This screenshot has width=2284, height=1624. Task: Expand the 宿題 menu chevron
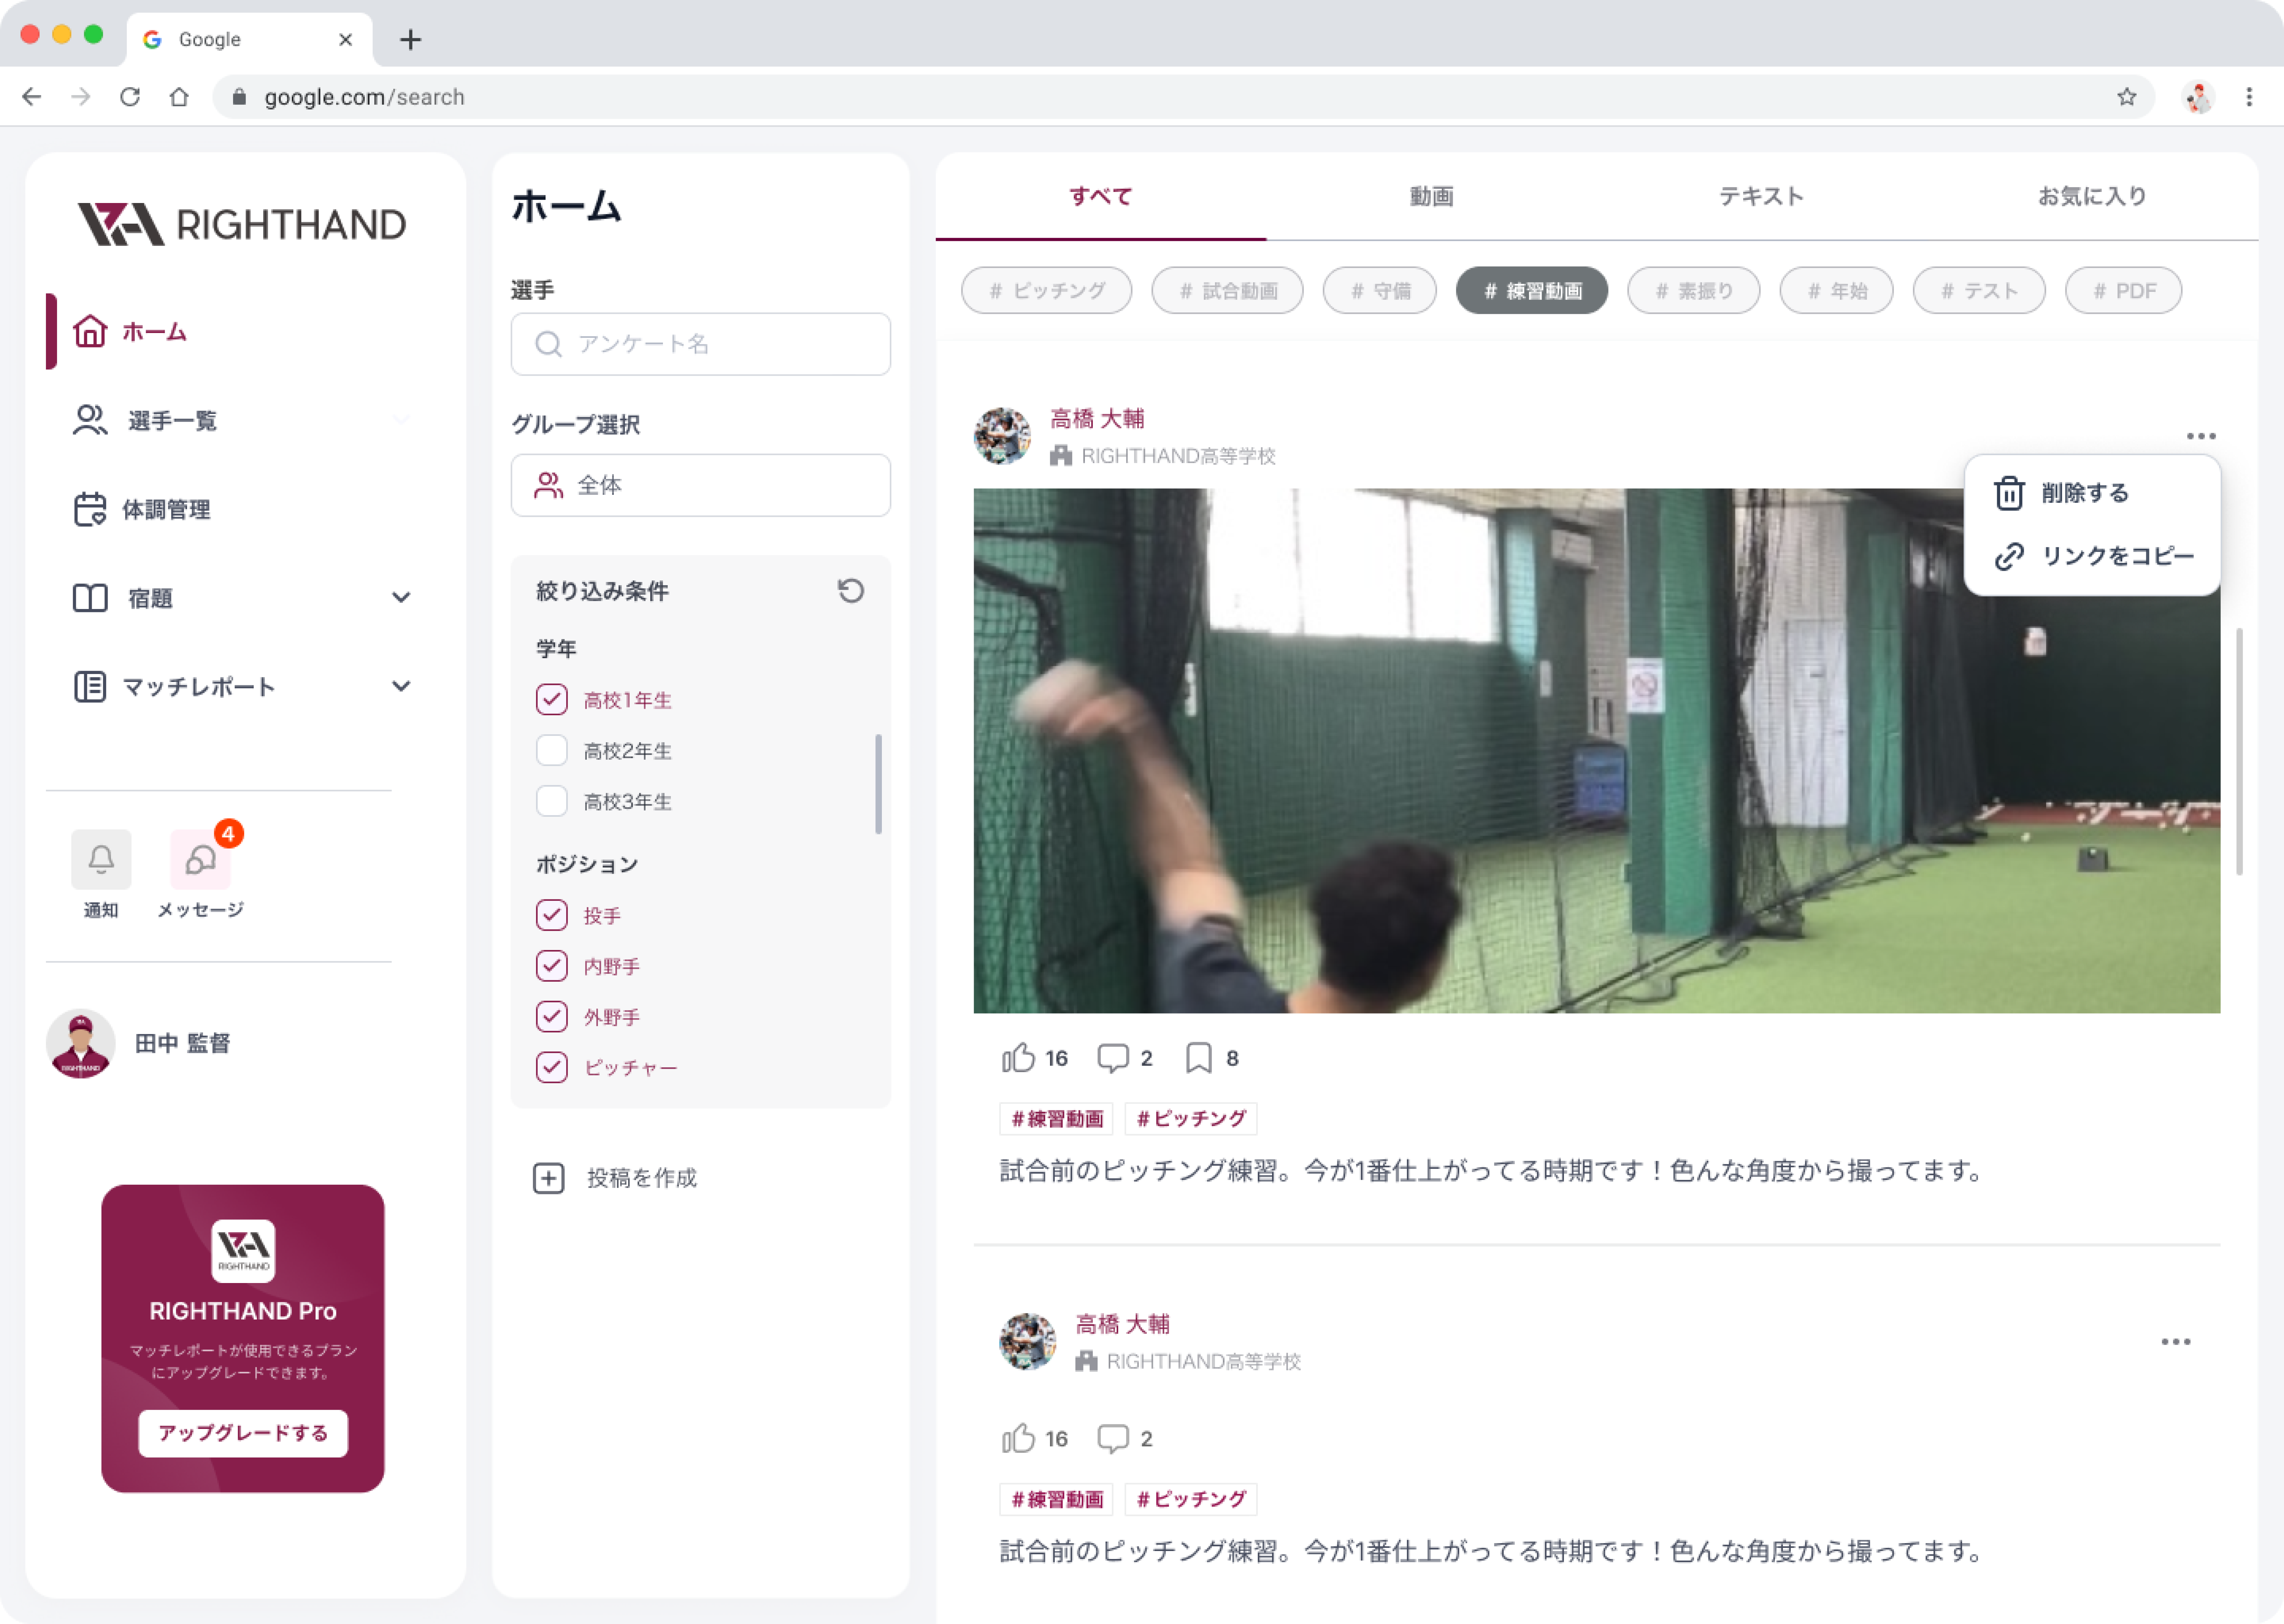coord(401,598)
